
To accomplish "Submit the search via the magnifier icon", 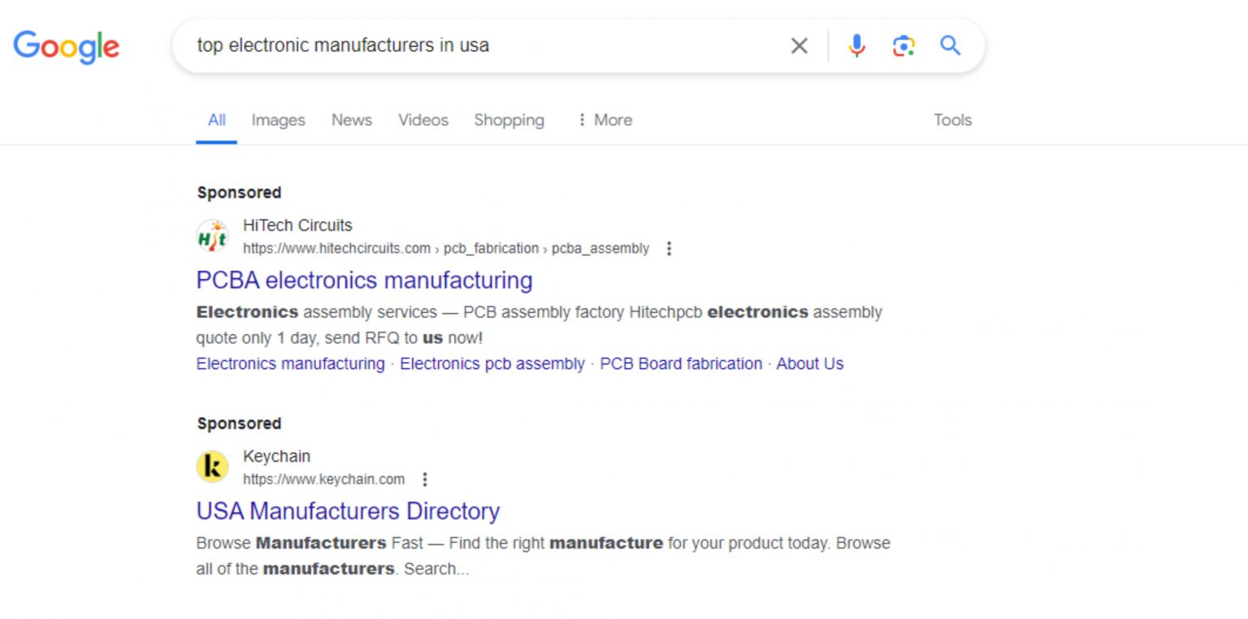I will tap(949, 45).
